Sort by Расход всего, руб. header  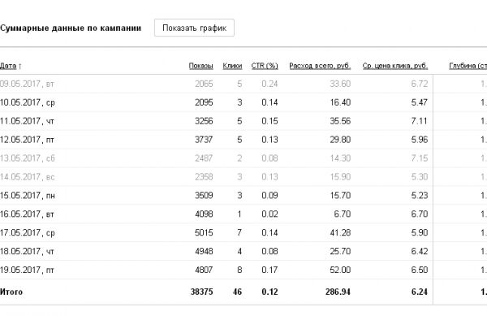pyautogui.click(x=320, y=66)
